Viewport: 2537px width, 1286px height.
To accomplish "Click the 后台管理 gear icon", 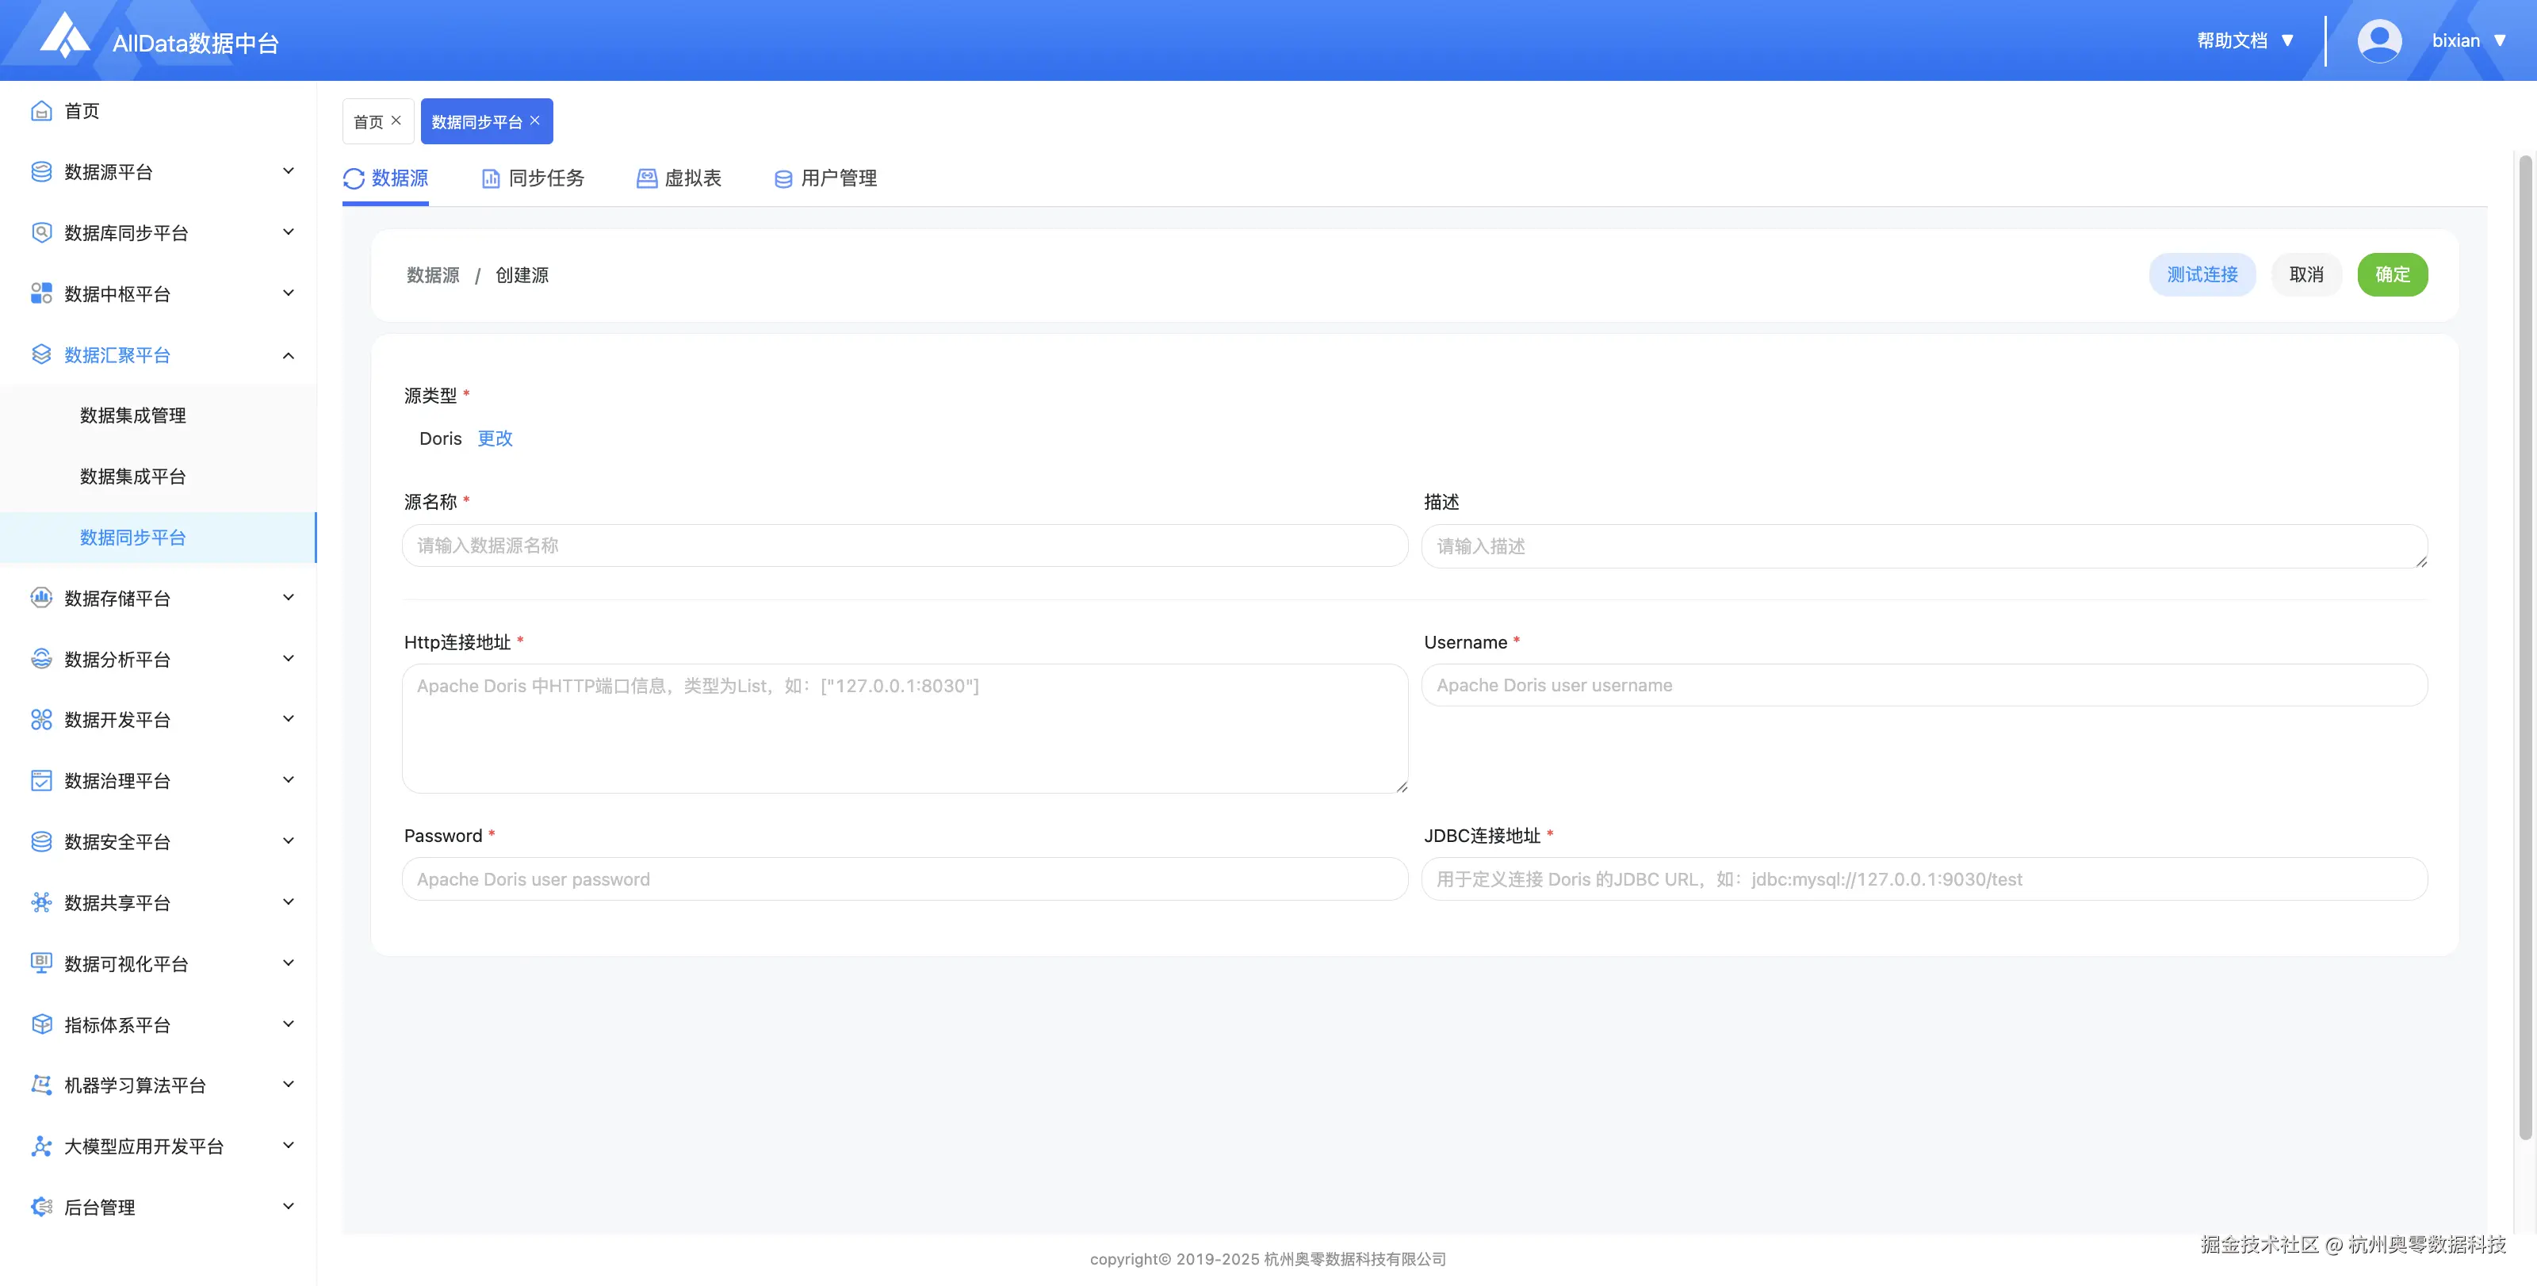I will click(41, 1208).
